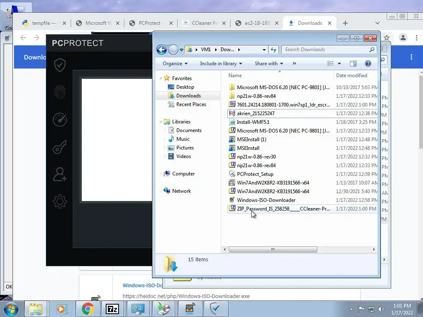Click the change view icon
Screen dimensions: 423x317
330,64
